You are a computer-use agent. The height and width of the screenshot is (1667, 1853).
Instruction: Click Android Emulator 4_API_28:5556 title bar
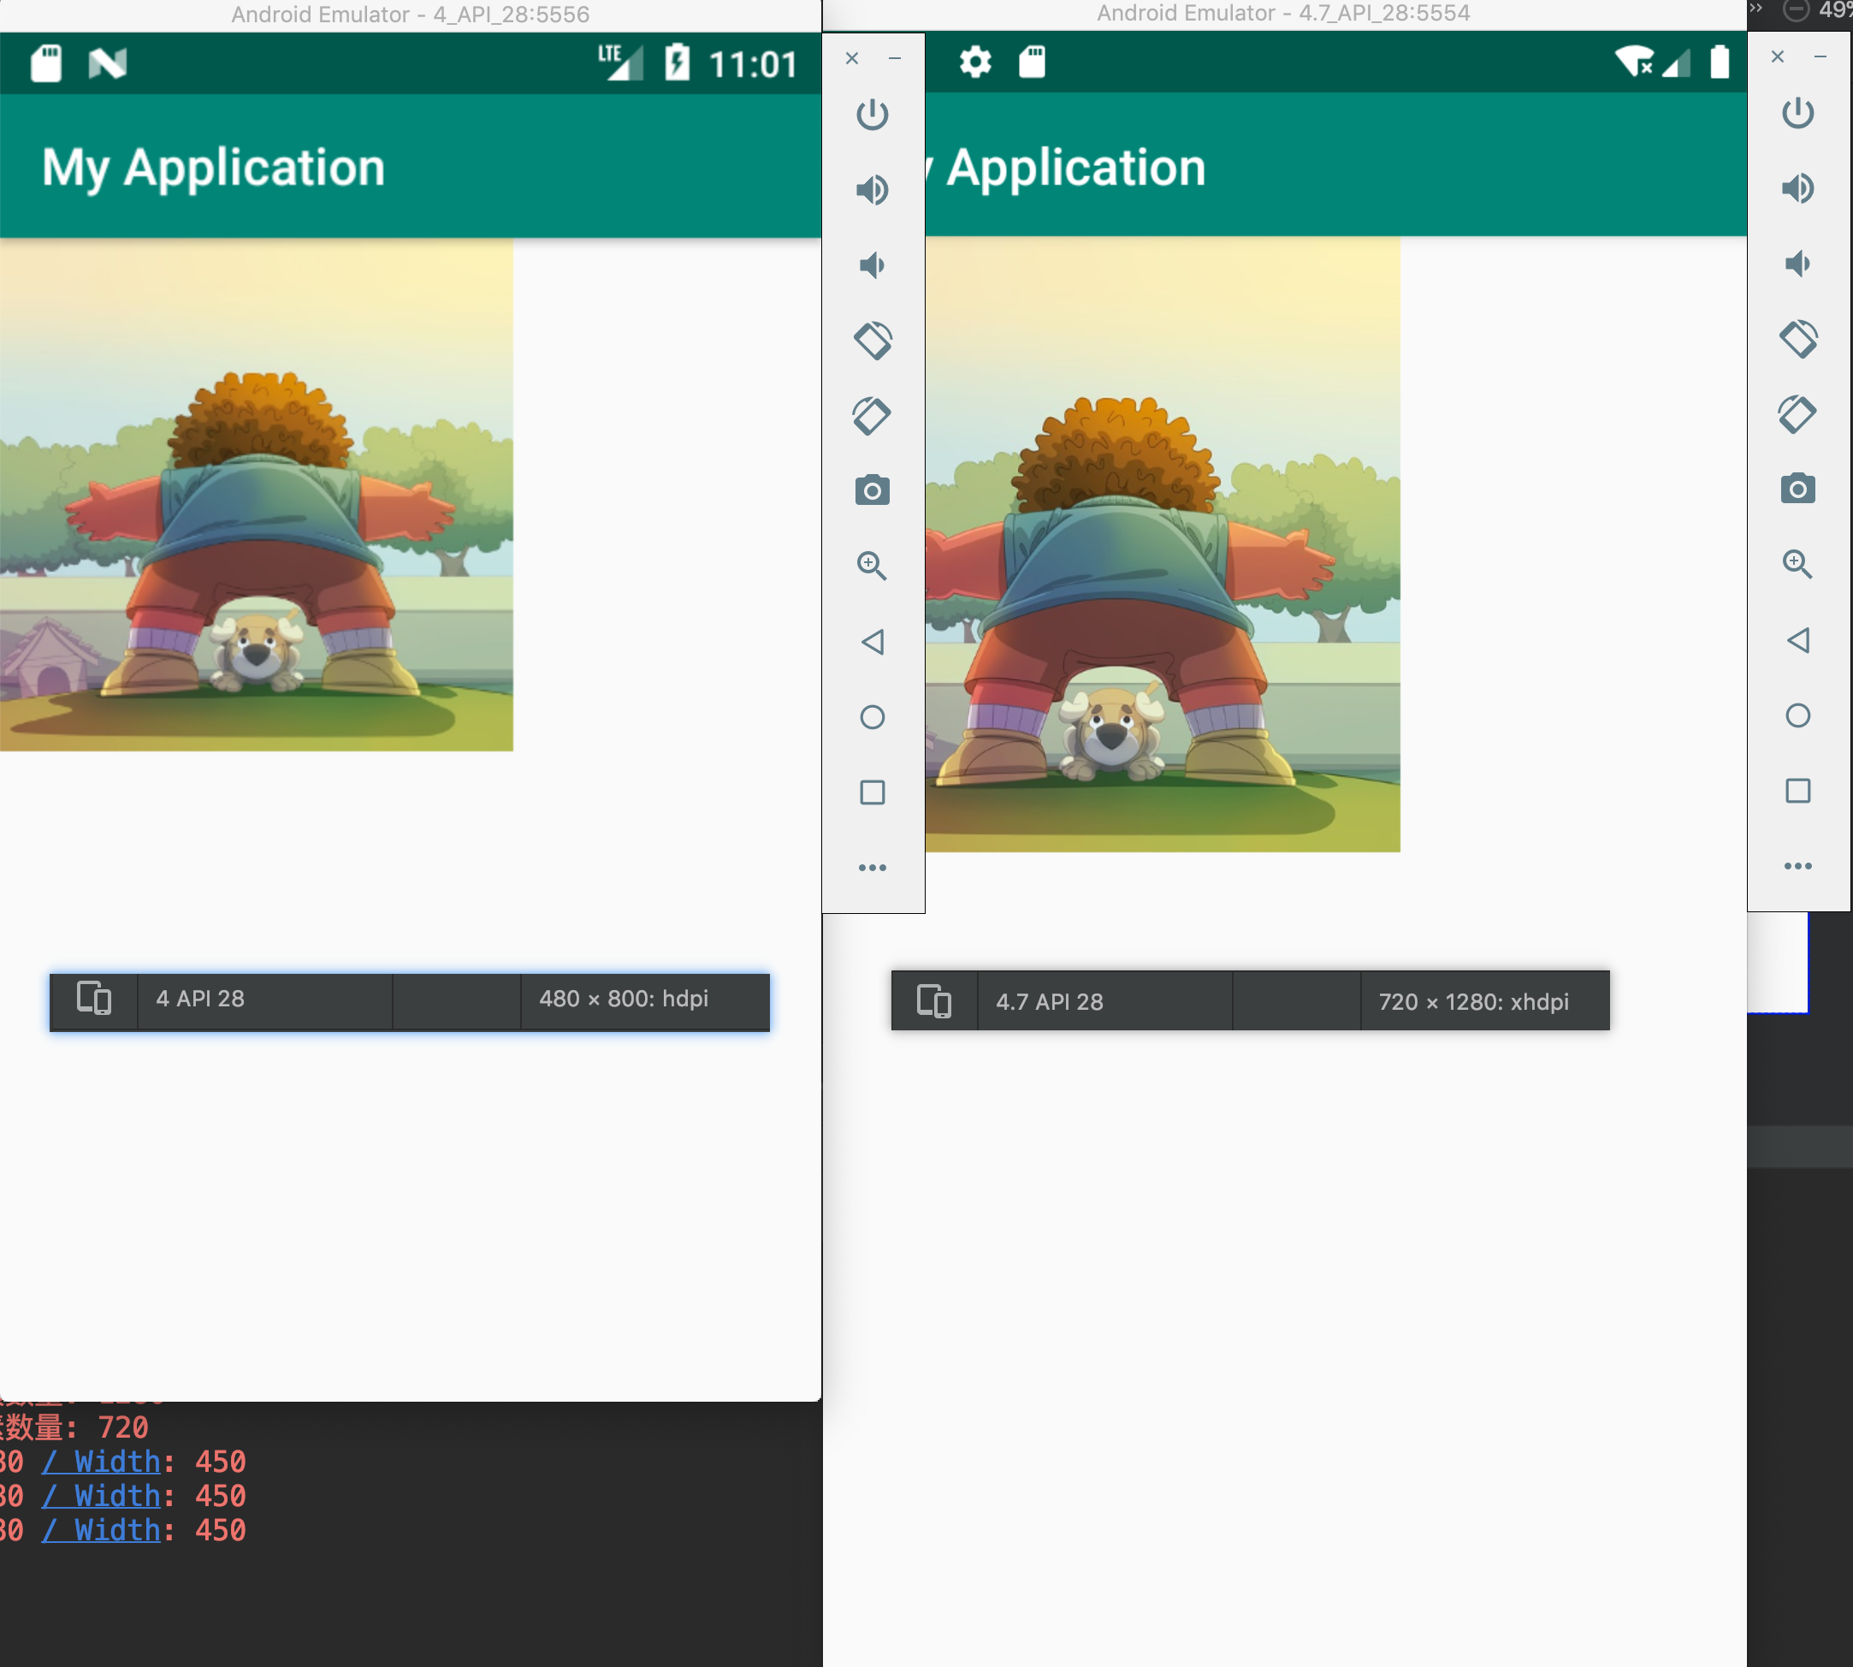[x=410, y=15]
